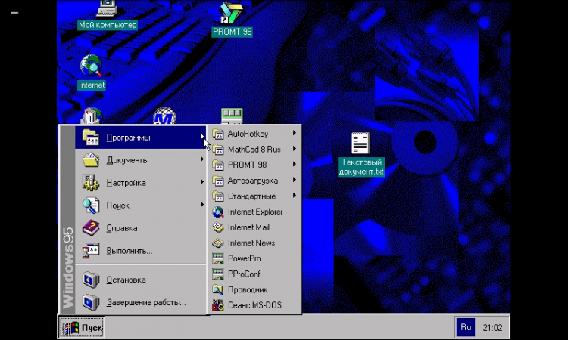Open the Программы menu item
The width and height of the screenshot is (568, 340).
tap(141, 138)
